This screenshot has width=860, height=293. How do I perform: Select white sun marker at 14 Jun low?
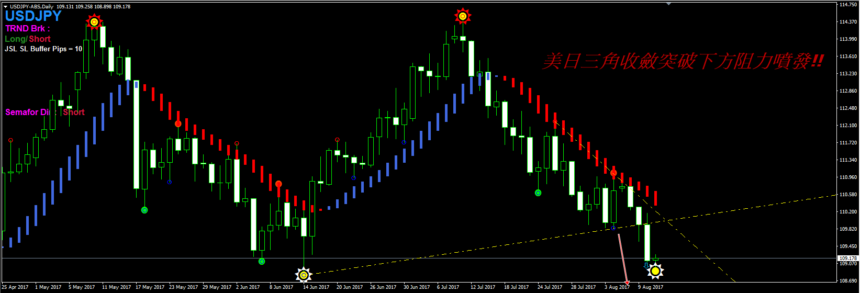pos(304,275)
